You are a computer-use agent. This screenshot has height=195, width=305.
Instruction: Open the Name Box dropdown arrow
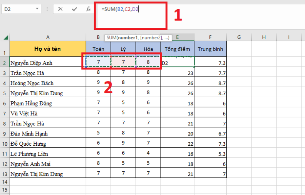coord(37,9)
